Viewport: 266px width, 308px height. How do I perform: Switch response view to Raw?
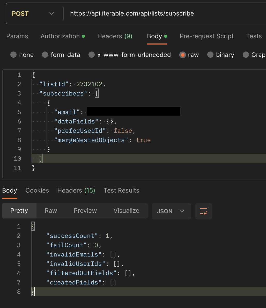[51, 211]
